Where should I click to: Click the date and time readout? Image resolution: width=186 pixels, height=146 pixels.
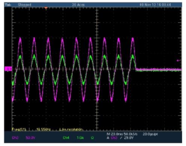point(155,5)
